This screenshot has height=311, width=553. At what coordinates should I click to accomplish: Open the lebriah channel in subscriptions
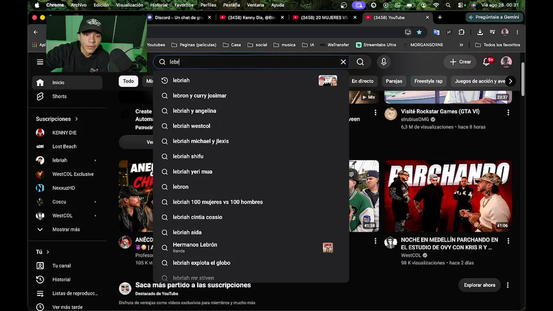(67, 160)
